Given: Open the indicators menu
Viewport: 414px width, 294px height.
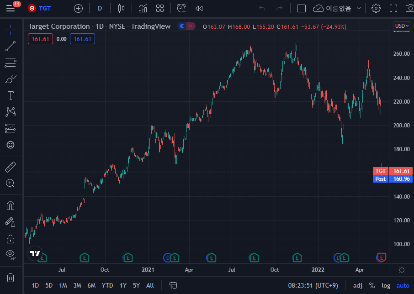Looking at the screenshot, I should coord(143,8).
